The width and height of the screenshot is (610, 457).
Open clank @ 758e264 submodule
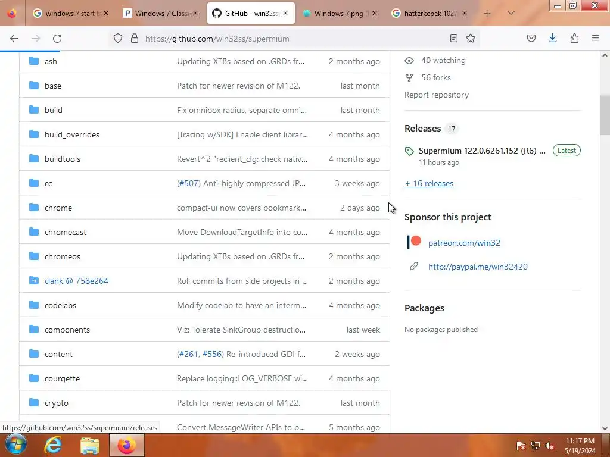coord(76,281)
